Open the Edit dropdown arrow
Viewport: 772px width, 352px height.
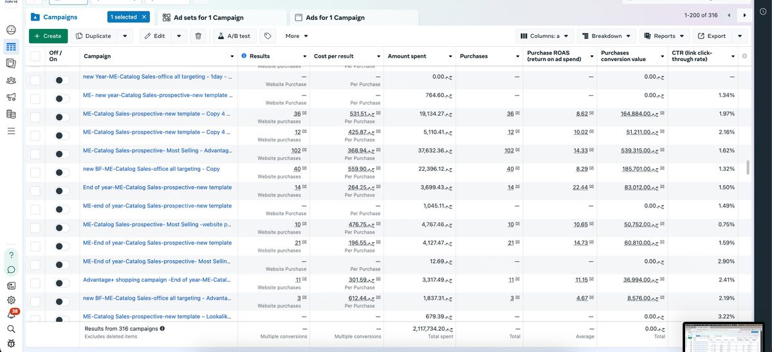pos(179,36)
